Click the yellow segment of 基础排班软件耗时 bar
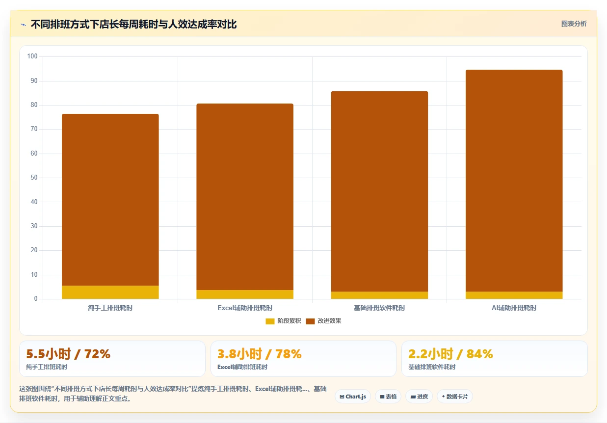This screenshot has width=607, height=423. click(x=379, y=295)
